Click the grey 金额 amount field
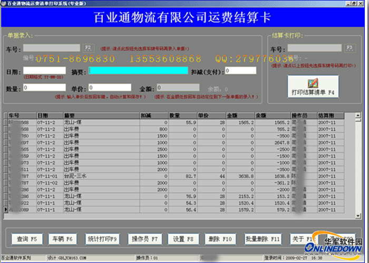The height and width of the screenshot is (263, 369). tap(178, 88)
